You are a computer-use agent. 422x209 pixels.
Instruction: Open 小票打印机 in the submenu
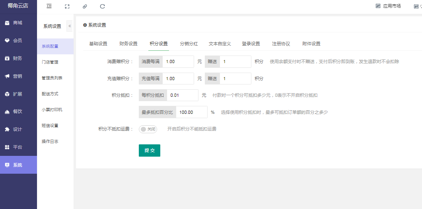[55, 110]
